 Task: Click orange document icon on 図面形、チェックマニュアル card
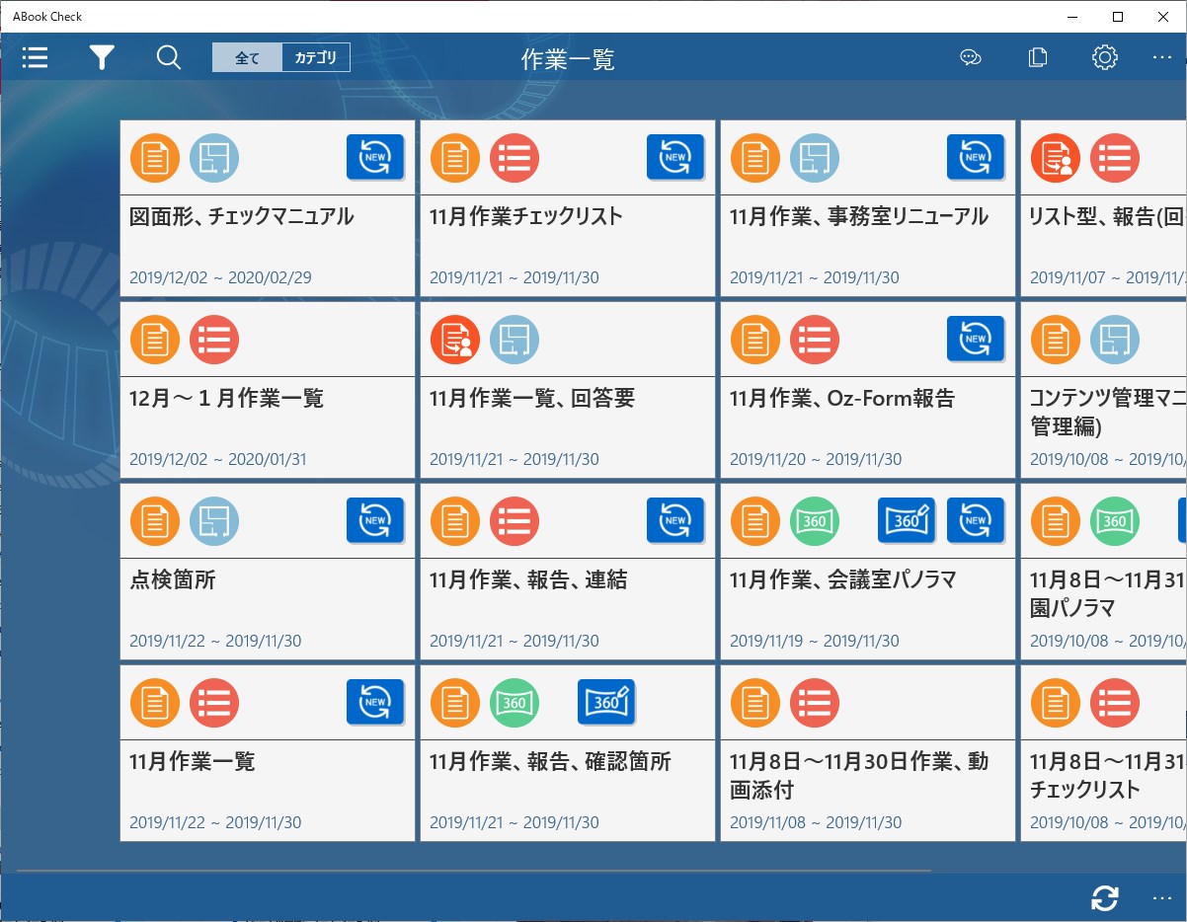click(155, 158)
